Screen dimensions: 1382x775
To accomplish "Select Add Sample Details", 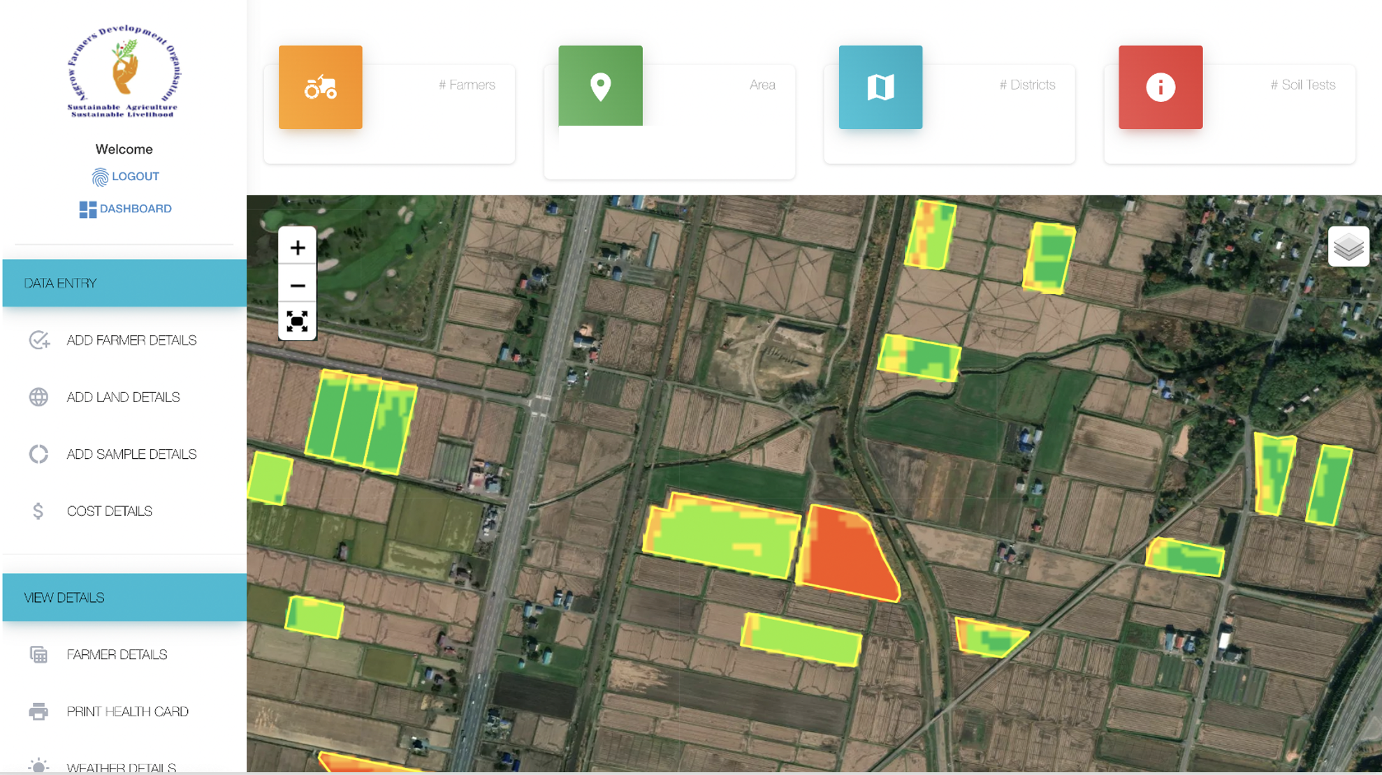I will [131, 455].
